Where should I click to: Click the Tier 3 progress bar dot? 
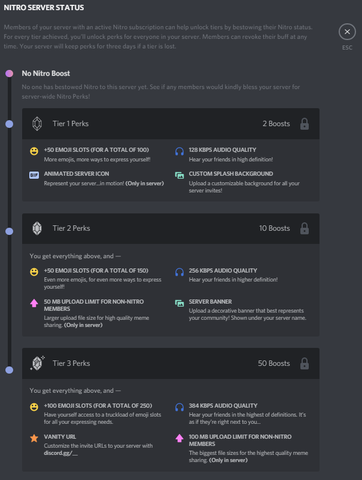tap(9, 370)
